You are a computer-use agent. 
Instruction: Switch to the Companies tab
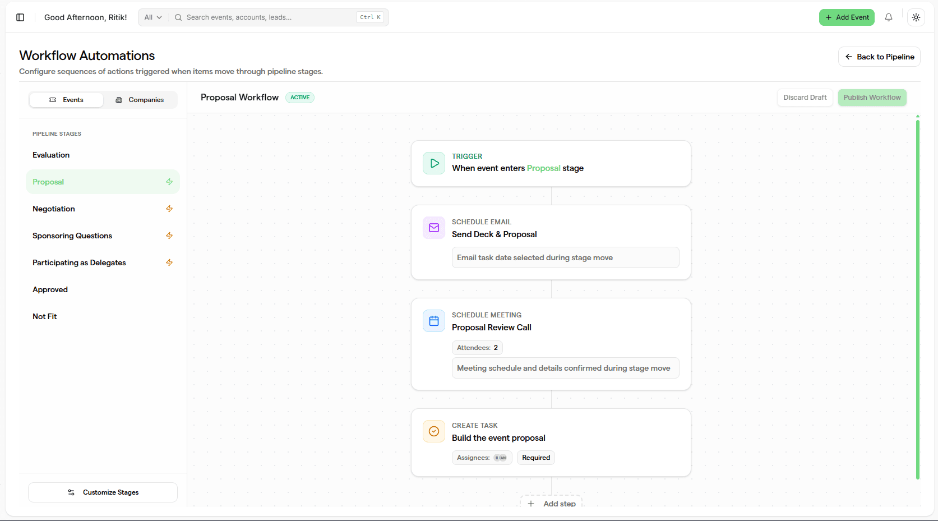(140, 100)
